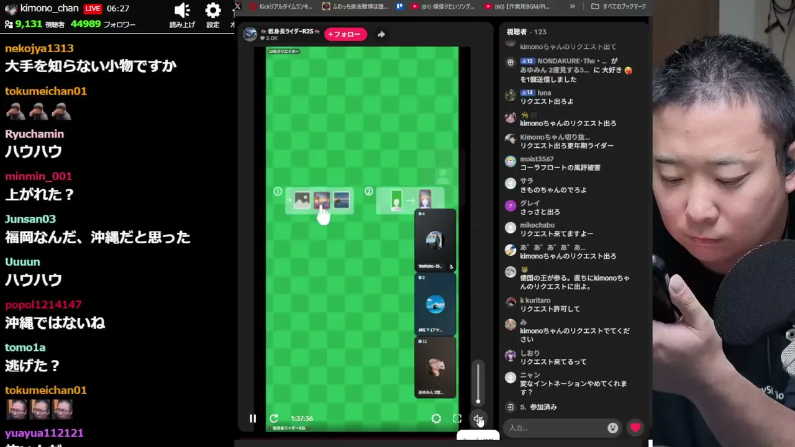Click the S. 参加済み join notice icon
Screen dimensions: 795x447
[511, 407]
